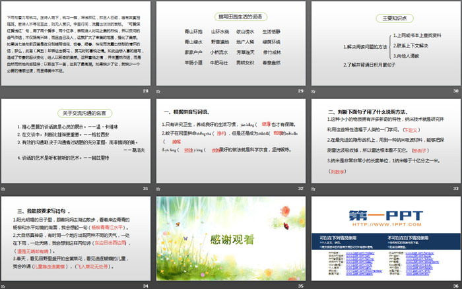This screenshot has width=462, height=289.
Task: Click the animation star icon under slide 29
Action: pyautogui.click(x=158, y=91)
